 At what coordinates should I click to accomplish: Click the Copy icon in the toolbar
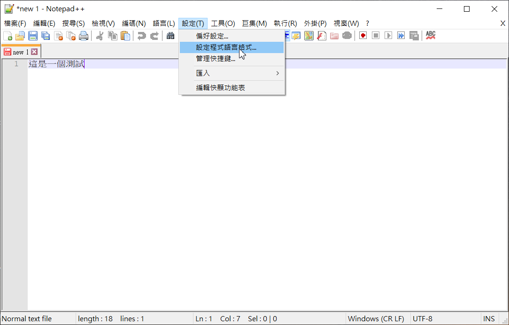coord(112,36)
